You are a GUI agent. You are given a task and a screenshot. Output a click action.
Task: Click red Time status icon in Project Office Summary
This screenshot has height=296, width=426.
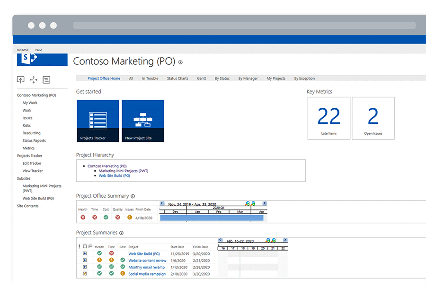[95, 218]
